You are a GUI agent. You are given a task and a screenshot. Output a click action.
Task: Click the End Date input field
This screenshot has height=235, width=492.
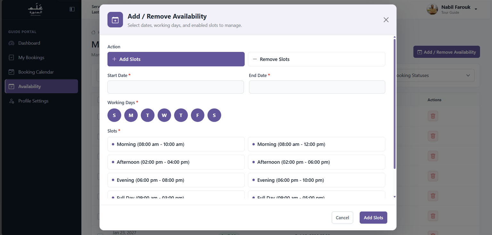(x=317, y=87)
